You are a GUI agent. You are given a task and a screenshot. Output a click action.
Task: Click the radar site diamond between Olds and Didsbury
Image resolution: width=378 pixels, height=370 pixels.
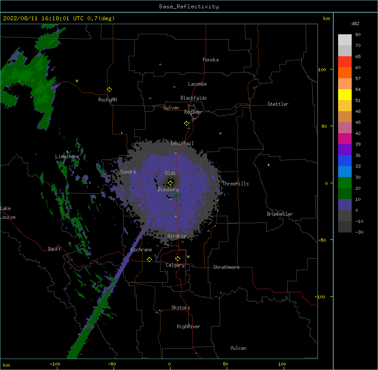(170, 183)
